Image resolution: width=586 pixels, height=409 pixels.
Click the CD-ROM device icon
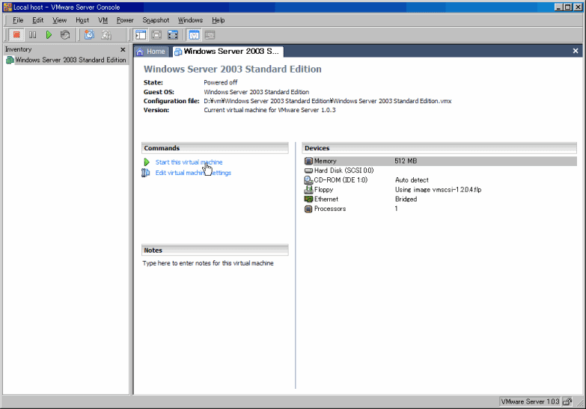(308, 180)
